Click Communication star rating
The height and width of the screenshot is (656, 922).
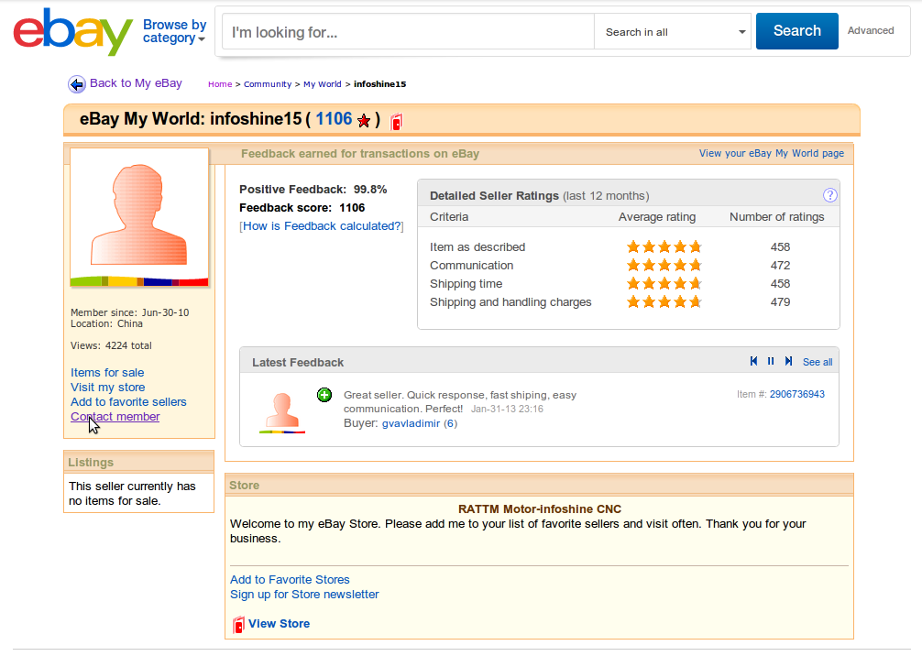click(664, 265)
